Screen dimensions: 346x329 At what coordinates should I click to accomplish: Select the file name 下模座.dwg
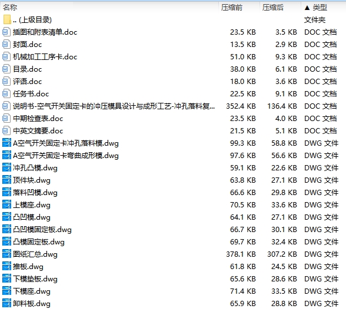click(x=32, y=291)
